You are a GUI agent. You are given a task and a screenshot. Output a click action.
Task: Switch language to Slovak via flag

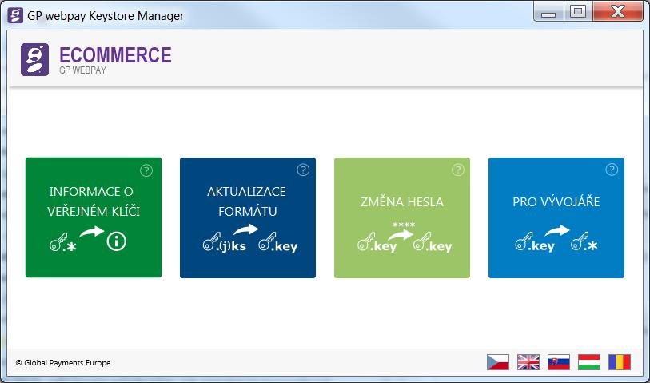558,362
